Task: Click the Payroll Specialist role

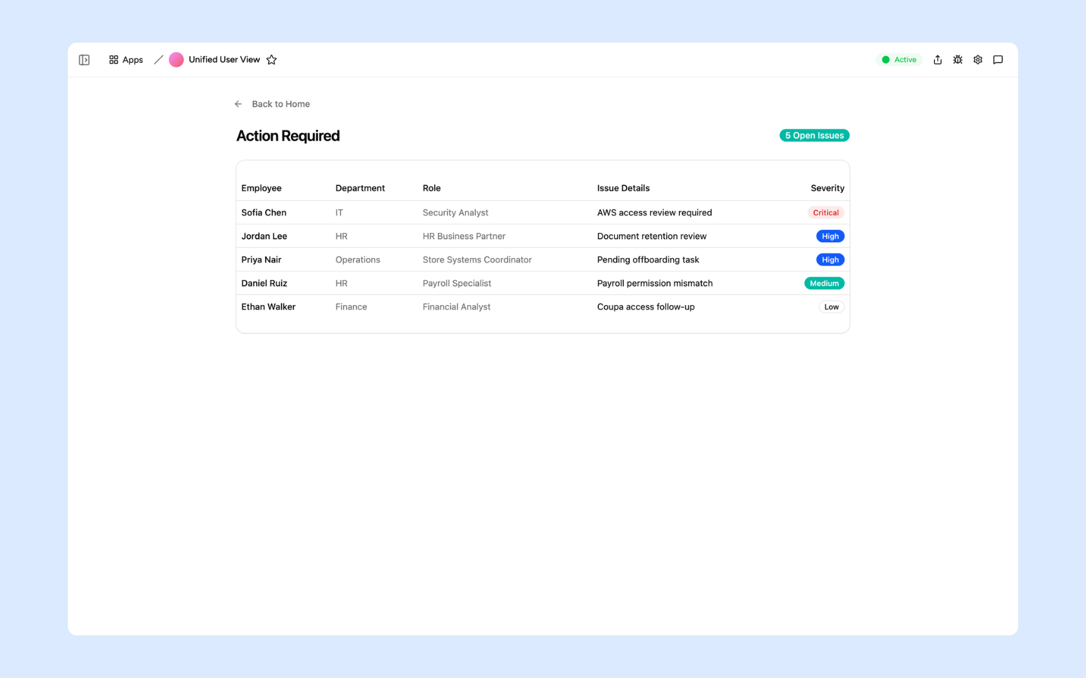Action: [457, 284]
